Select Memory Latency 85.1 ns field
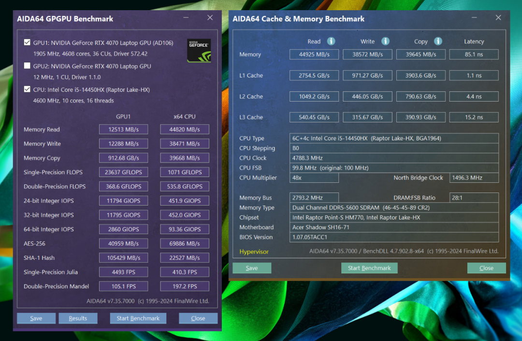This screenshot has width=522, height=341. point(474,54)
